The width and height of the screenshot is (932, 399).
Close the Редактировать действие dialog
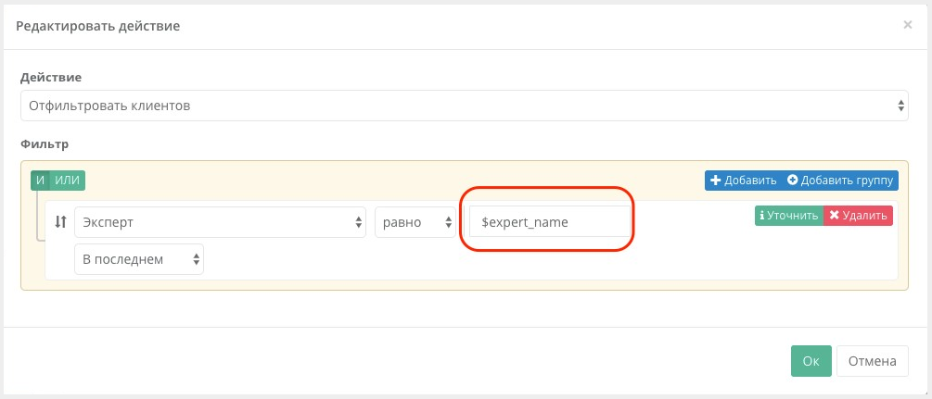[907, 25]
